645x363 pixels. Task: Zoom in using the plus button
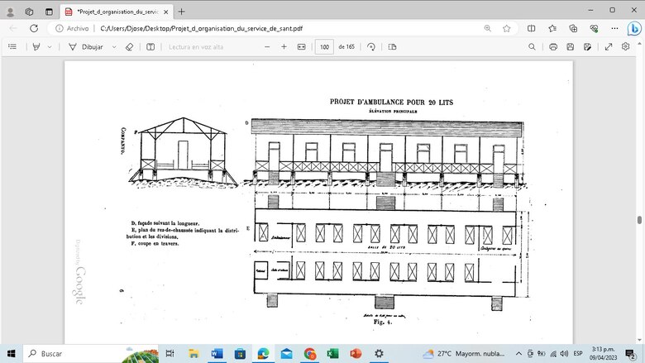[x=284, y=47]
